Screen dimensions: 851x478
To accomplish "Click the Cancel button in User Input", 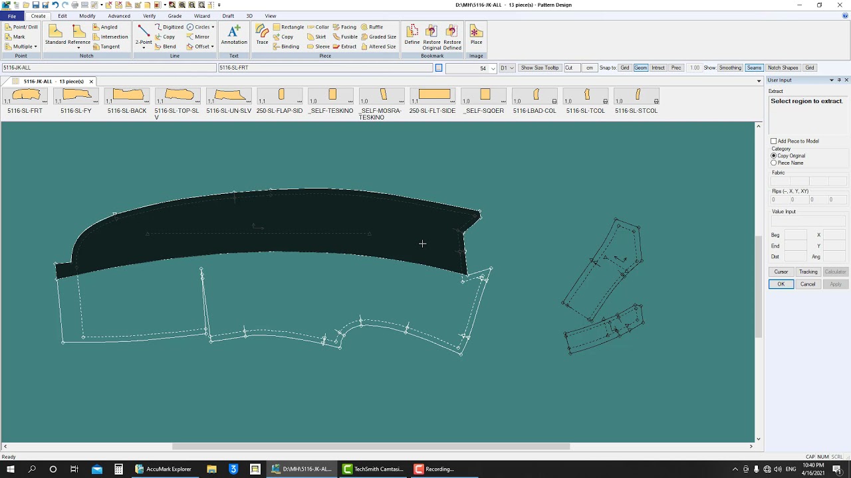I will [808, 284].
